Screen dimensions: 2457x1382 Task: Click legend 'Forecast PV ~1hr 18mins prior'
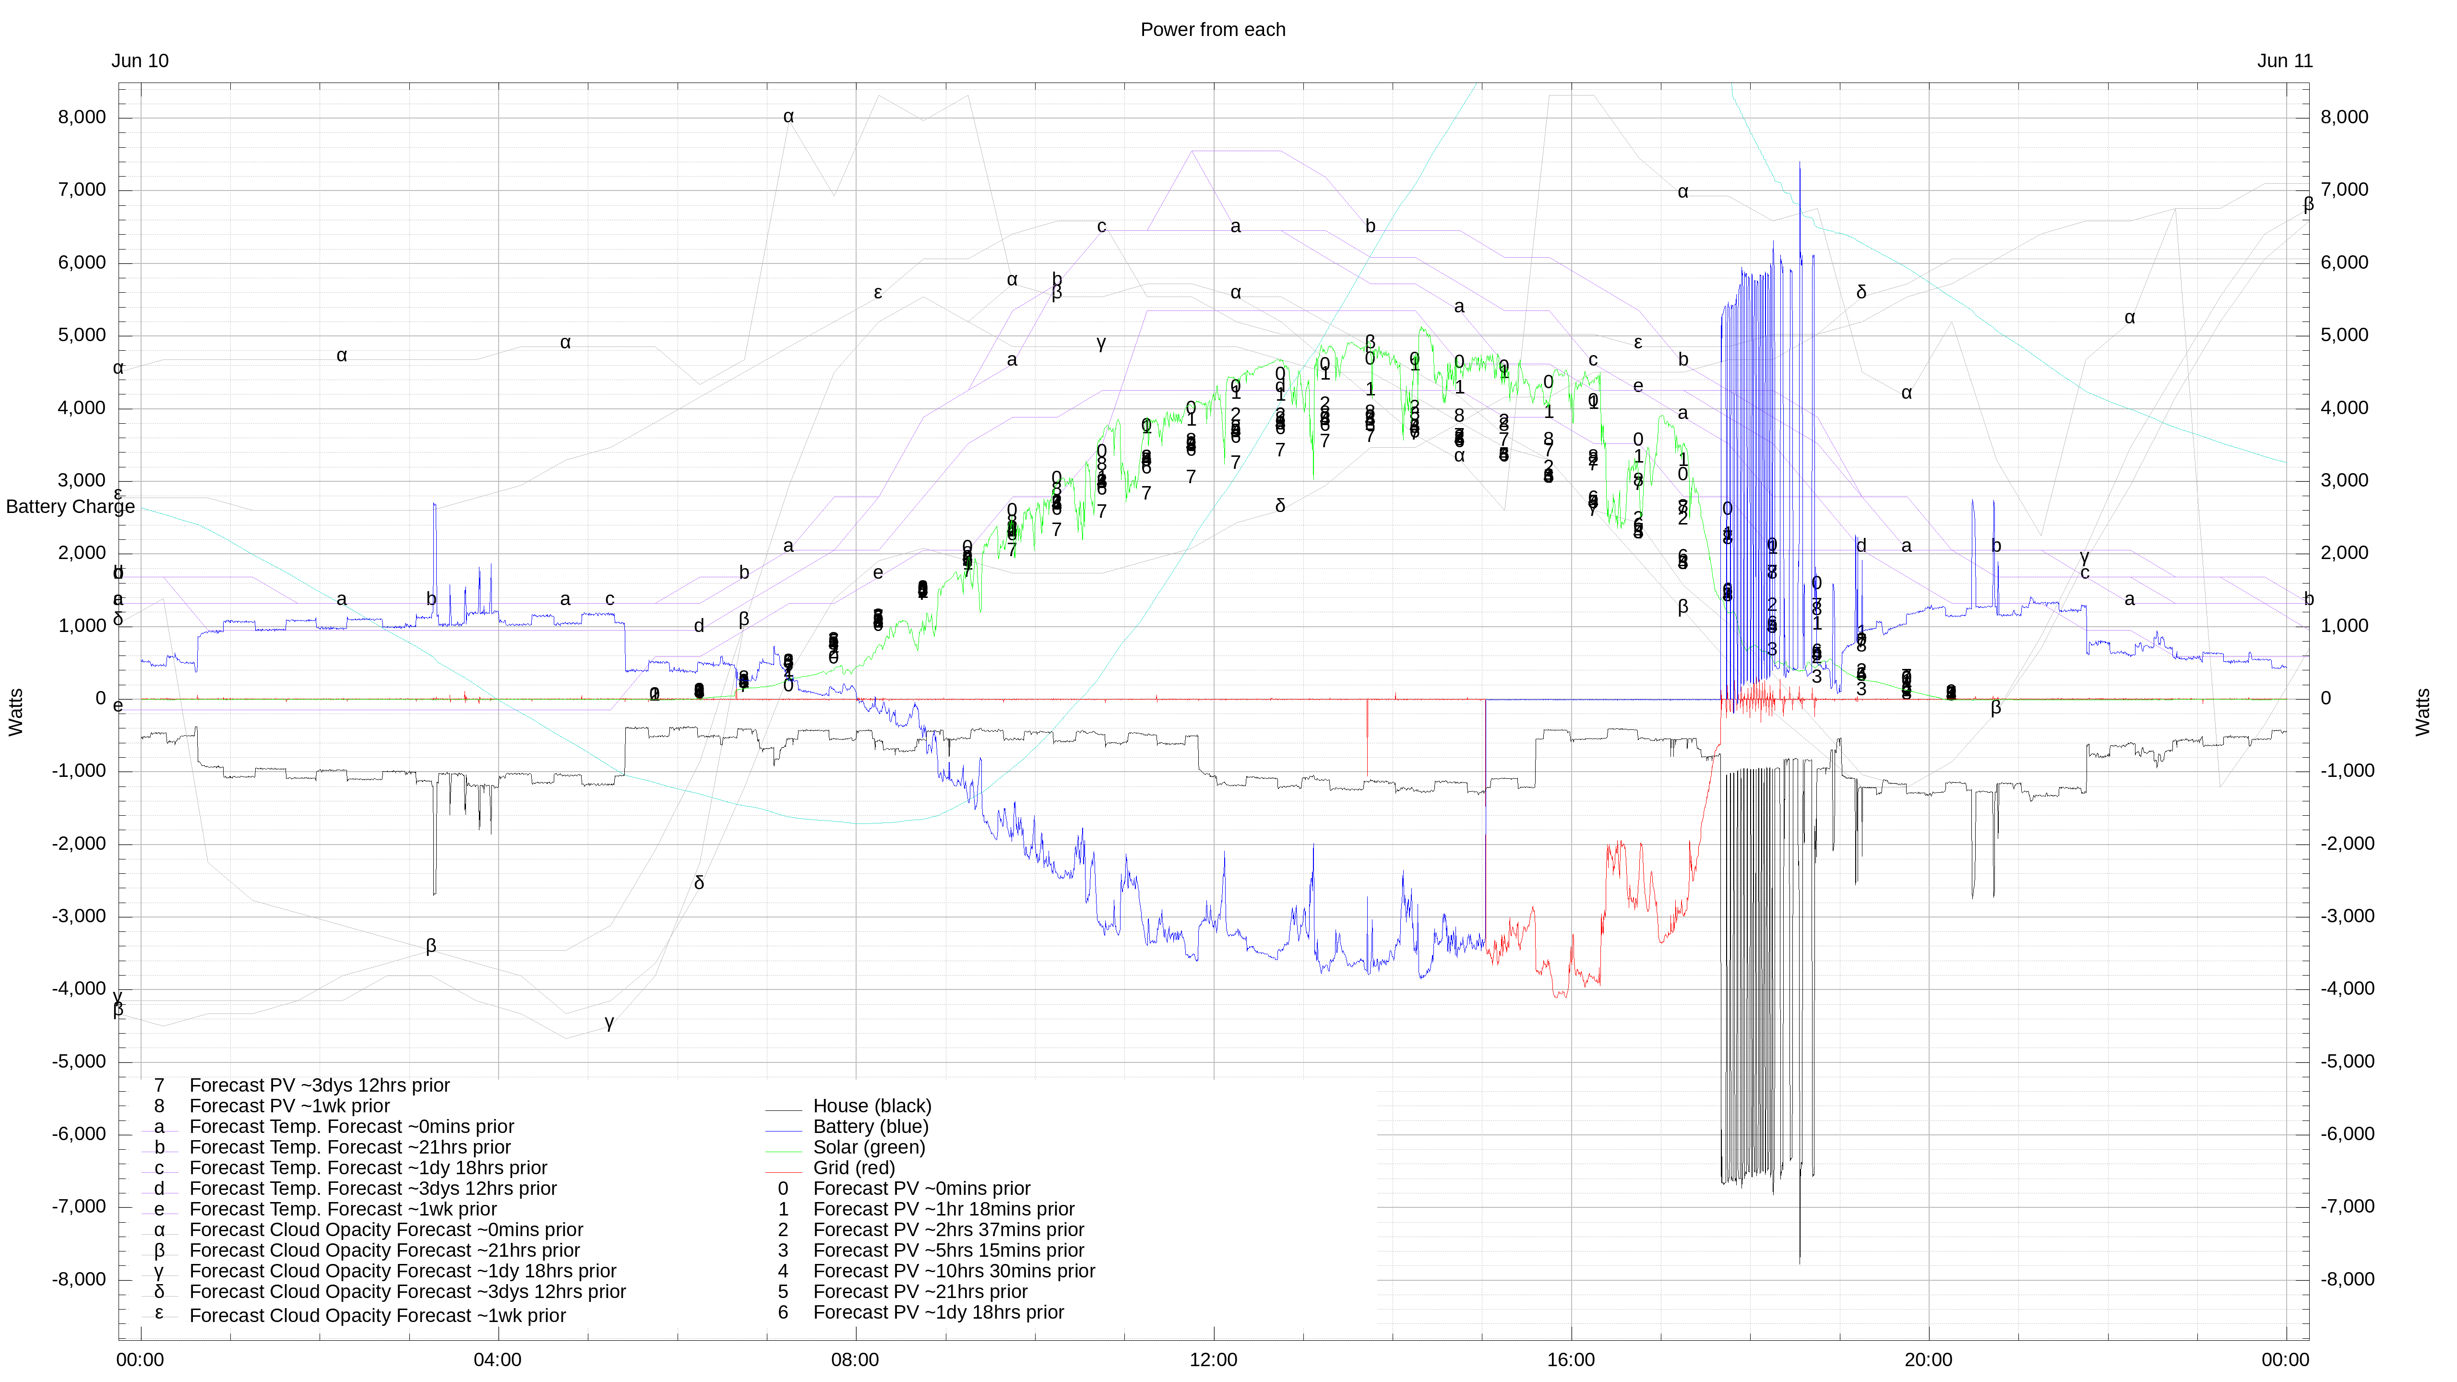(x=943, y=1209)
